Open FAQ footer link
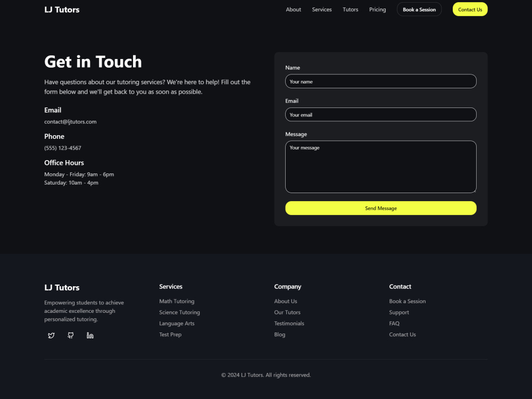532x399 pixels. pyautogui.click(x=394, y=323)
